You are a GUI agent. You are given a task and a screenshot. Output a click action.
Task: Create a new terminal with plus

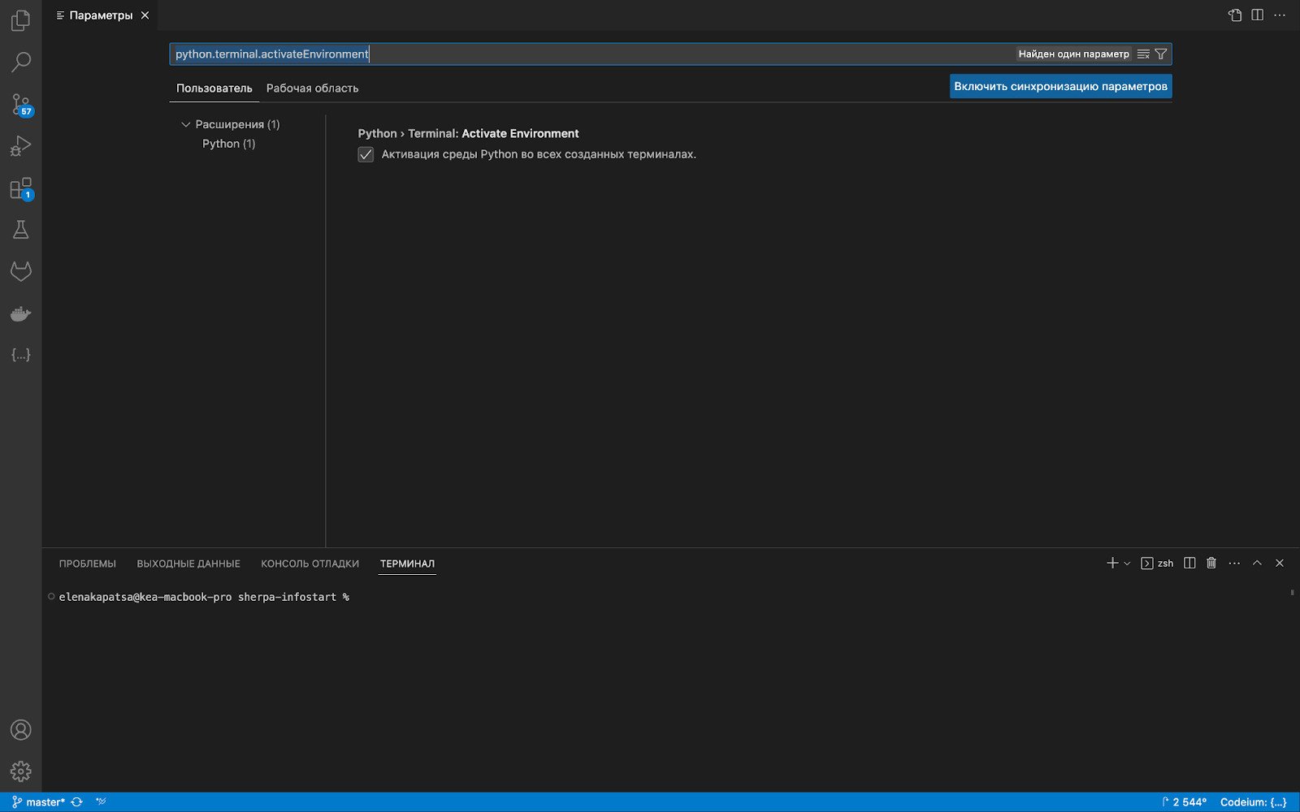pyautogui.click(x=1112, y=563)
